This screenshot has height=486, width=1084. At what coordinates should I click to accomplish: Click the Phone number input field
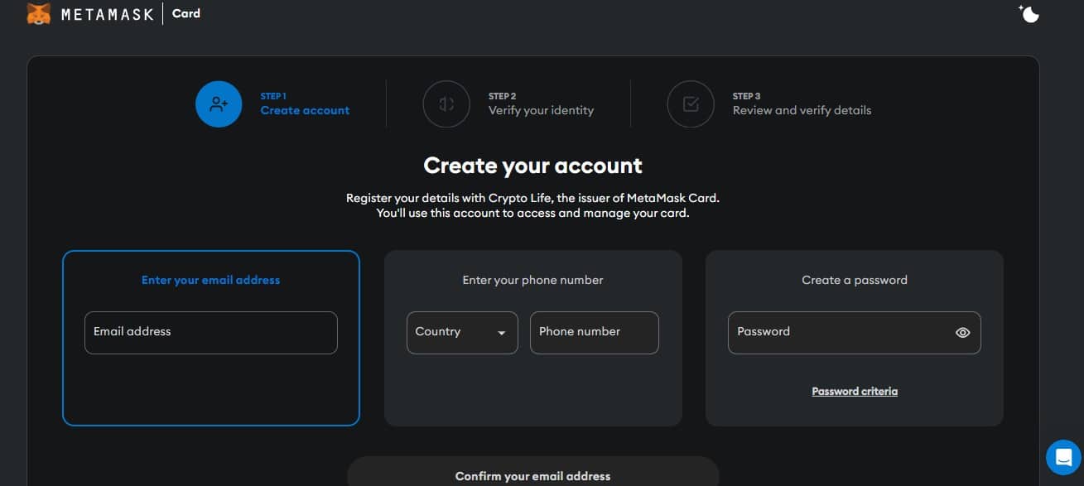595,333
